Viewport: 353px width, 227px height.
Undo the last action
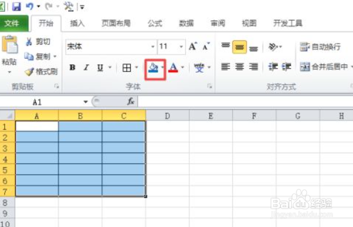(x=29, y=6)
